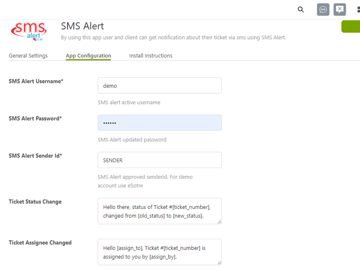The image size is (360, 270).
Task: Click the 'SMS Alert Username*' label
Action: (36, 81)
